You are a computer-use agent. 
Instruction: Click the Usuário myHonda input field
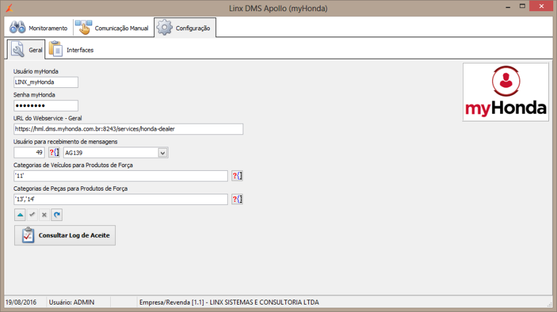(46, 82)
